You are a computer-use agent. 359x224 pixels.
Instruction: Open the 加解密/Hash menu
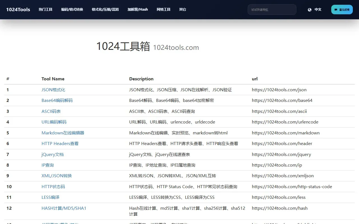(138, 9)
